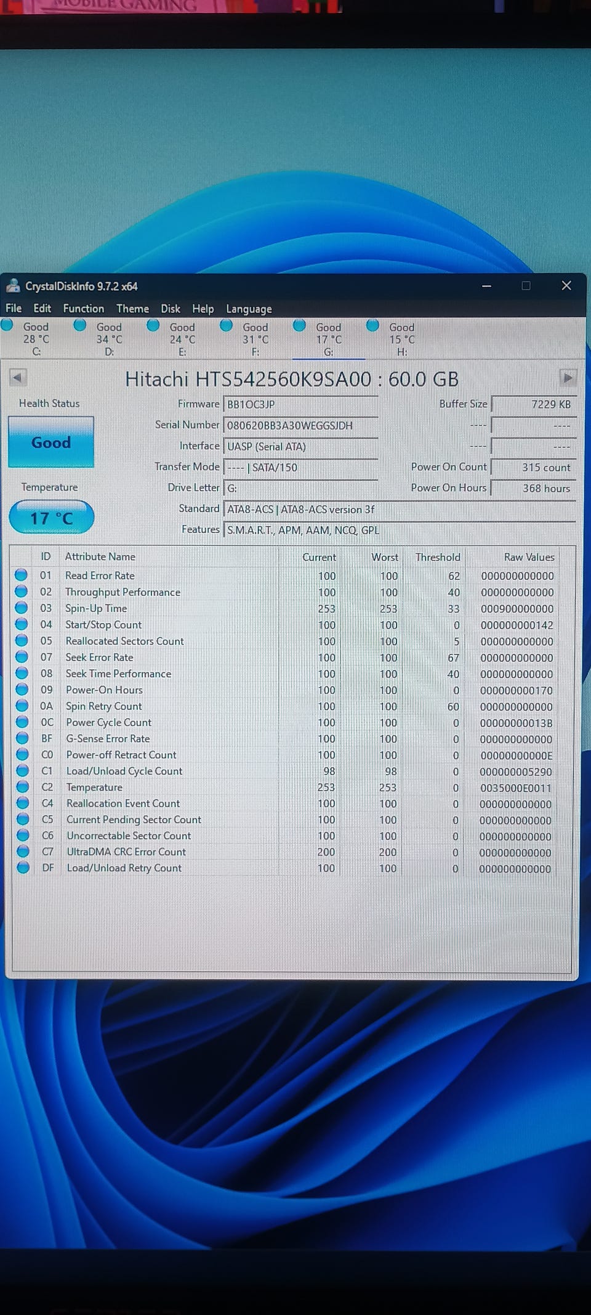
Task: Open the Theme menu
Action: click(133, 308)
